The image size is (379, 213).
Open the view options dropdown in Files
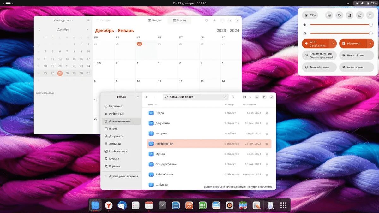click(x=250, y=97)
